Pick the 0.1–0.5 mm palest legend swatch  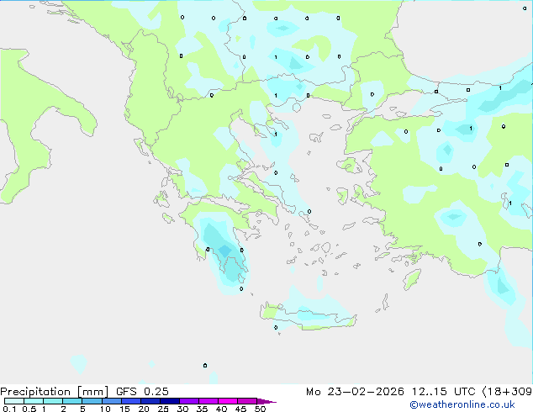(x=14, y=401)
